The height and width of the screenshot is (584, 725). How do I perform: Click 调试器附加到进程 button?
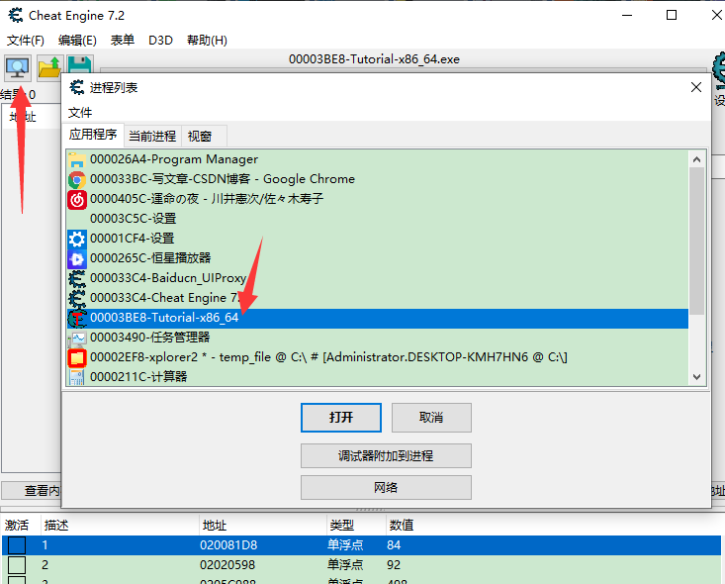[x=386, y=455]
